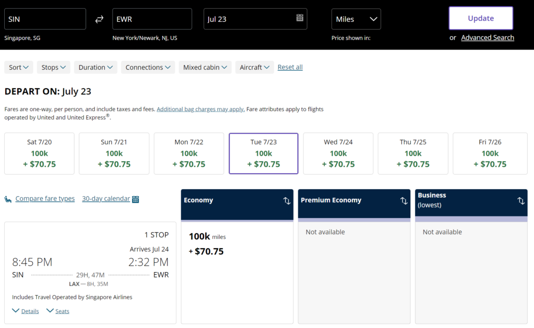Select the Sat 7/20 date tab
The image size is (534, 328).
tap(39, 153)
